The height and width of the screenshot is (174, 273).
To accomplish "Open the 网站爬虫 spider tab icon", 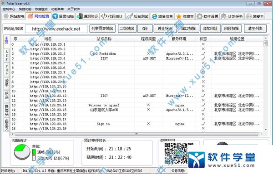I will [x=6, y=16].
